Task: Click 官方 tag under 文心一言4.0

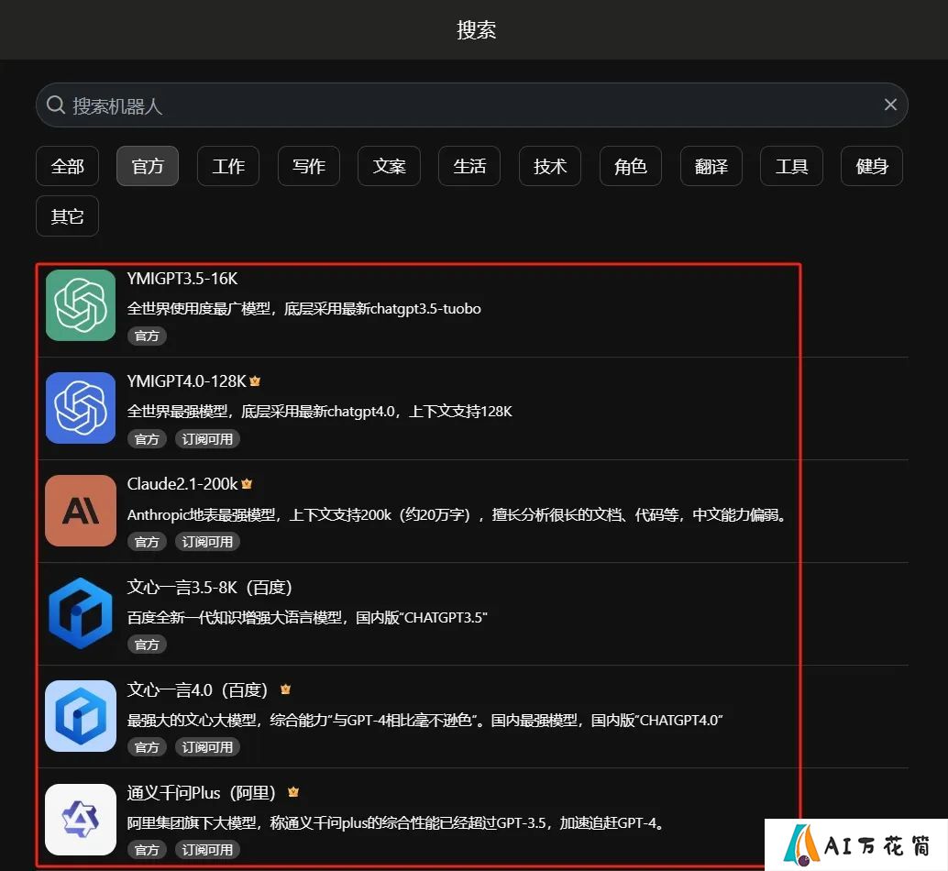Action: (x=147, y=747)
